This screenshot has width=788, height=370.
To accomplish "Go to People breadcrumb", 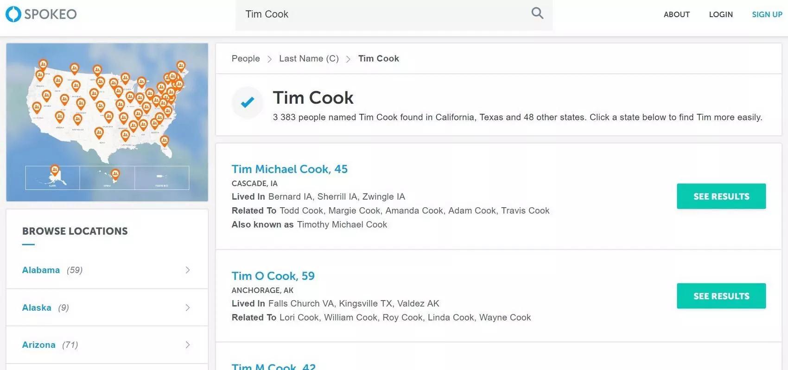I will click(246, 59).
